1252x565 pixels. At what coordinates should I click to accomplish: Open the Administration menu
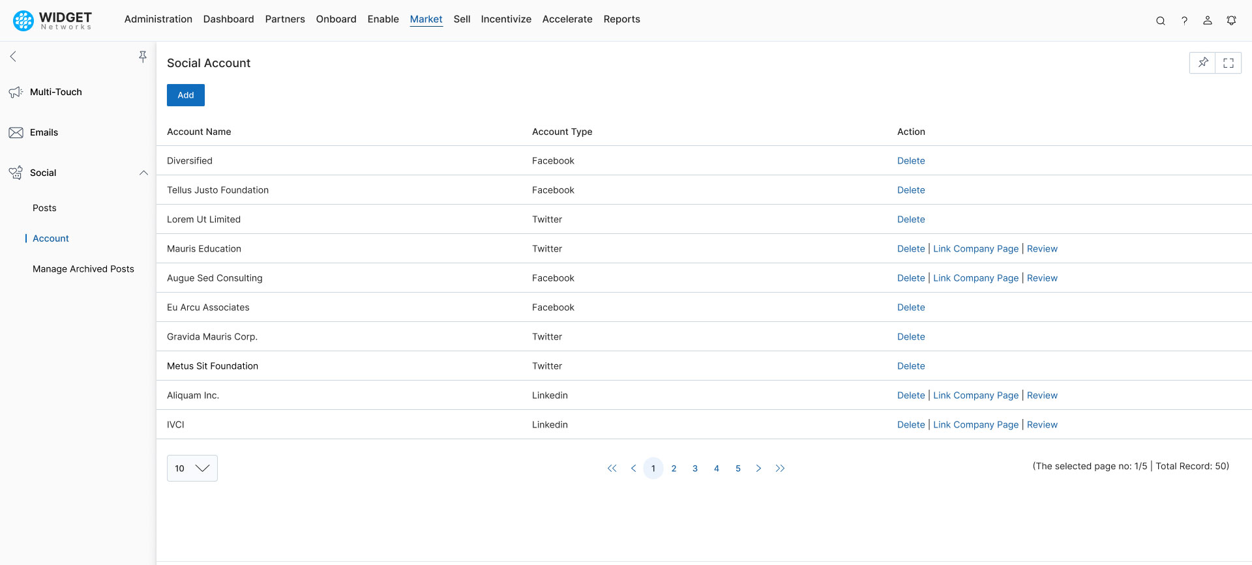[x=158, y=20]
